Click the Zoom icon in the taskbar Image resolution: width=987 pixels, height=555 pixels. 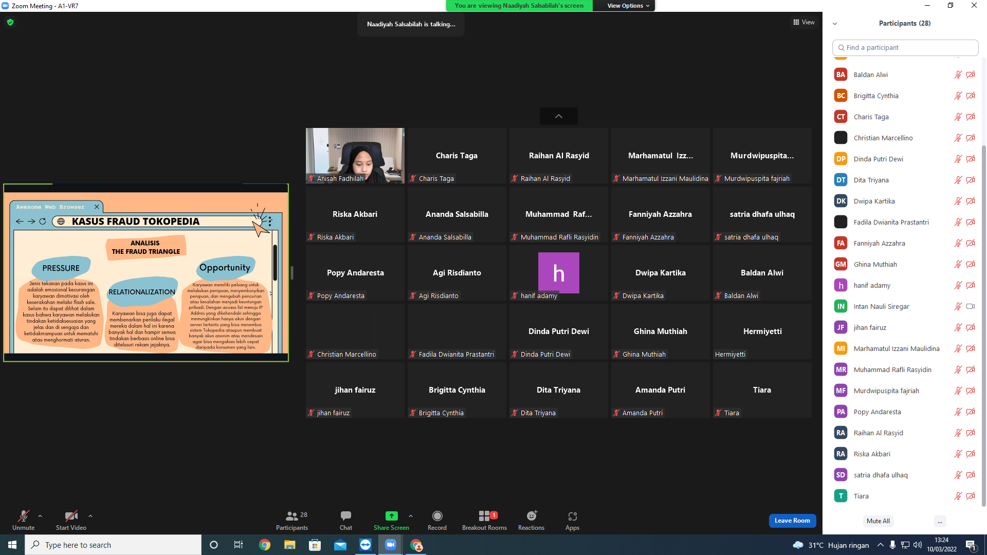tap(391, 545)
